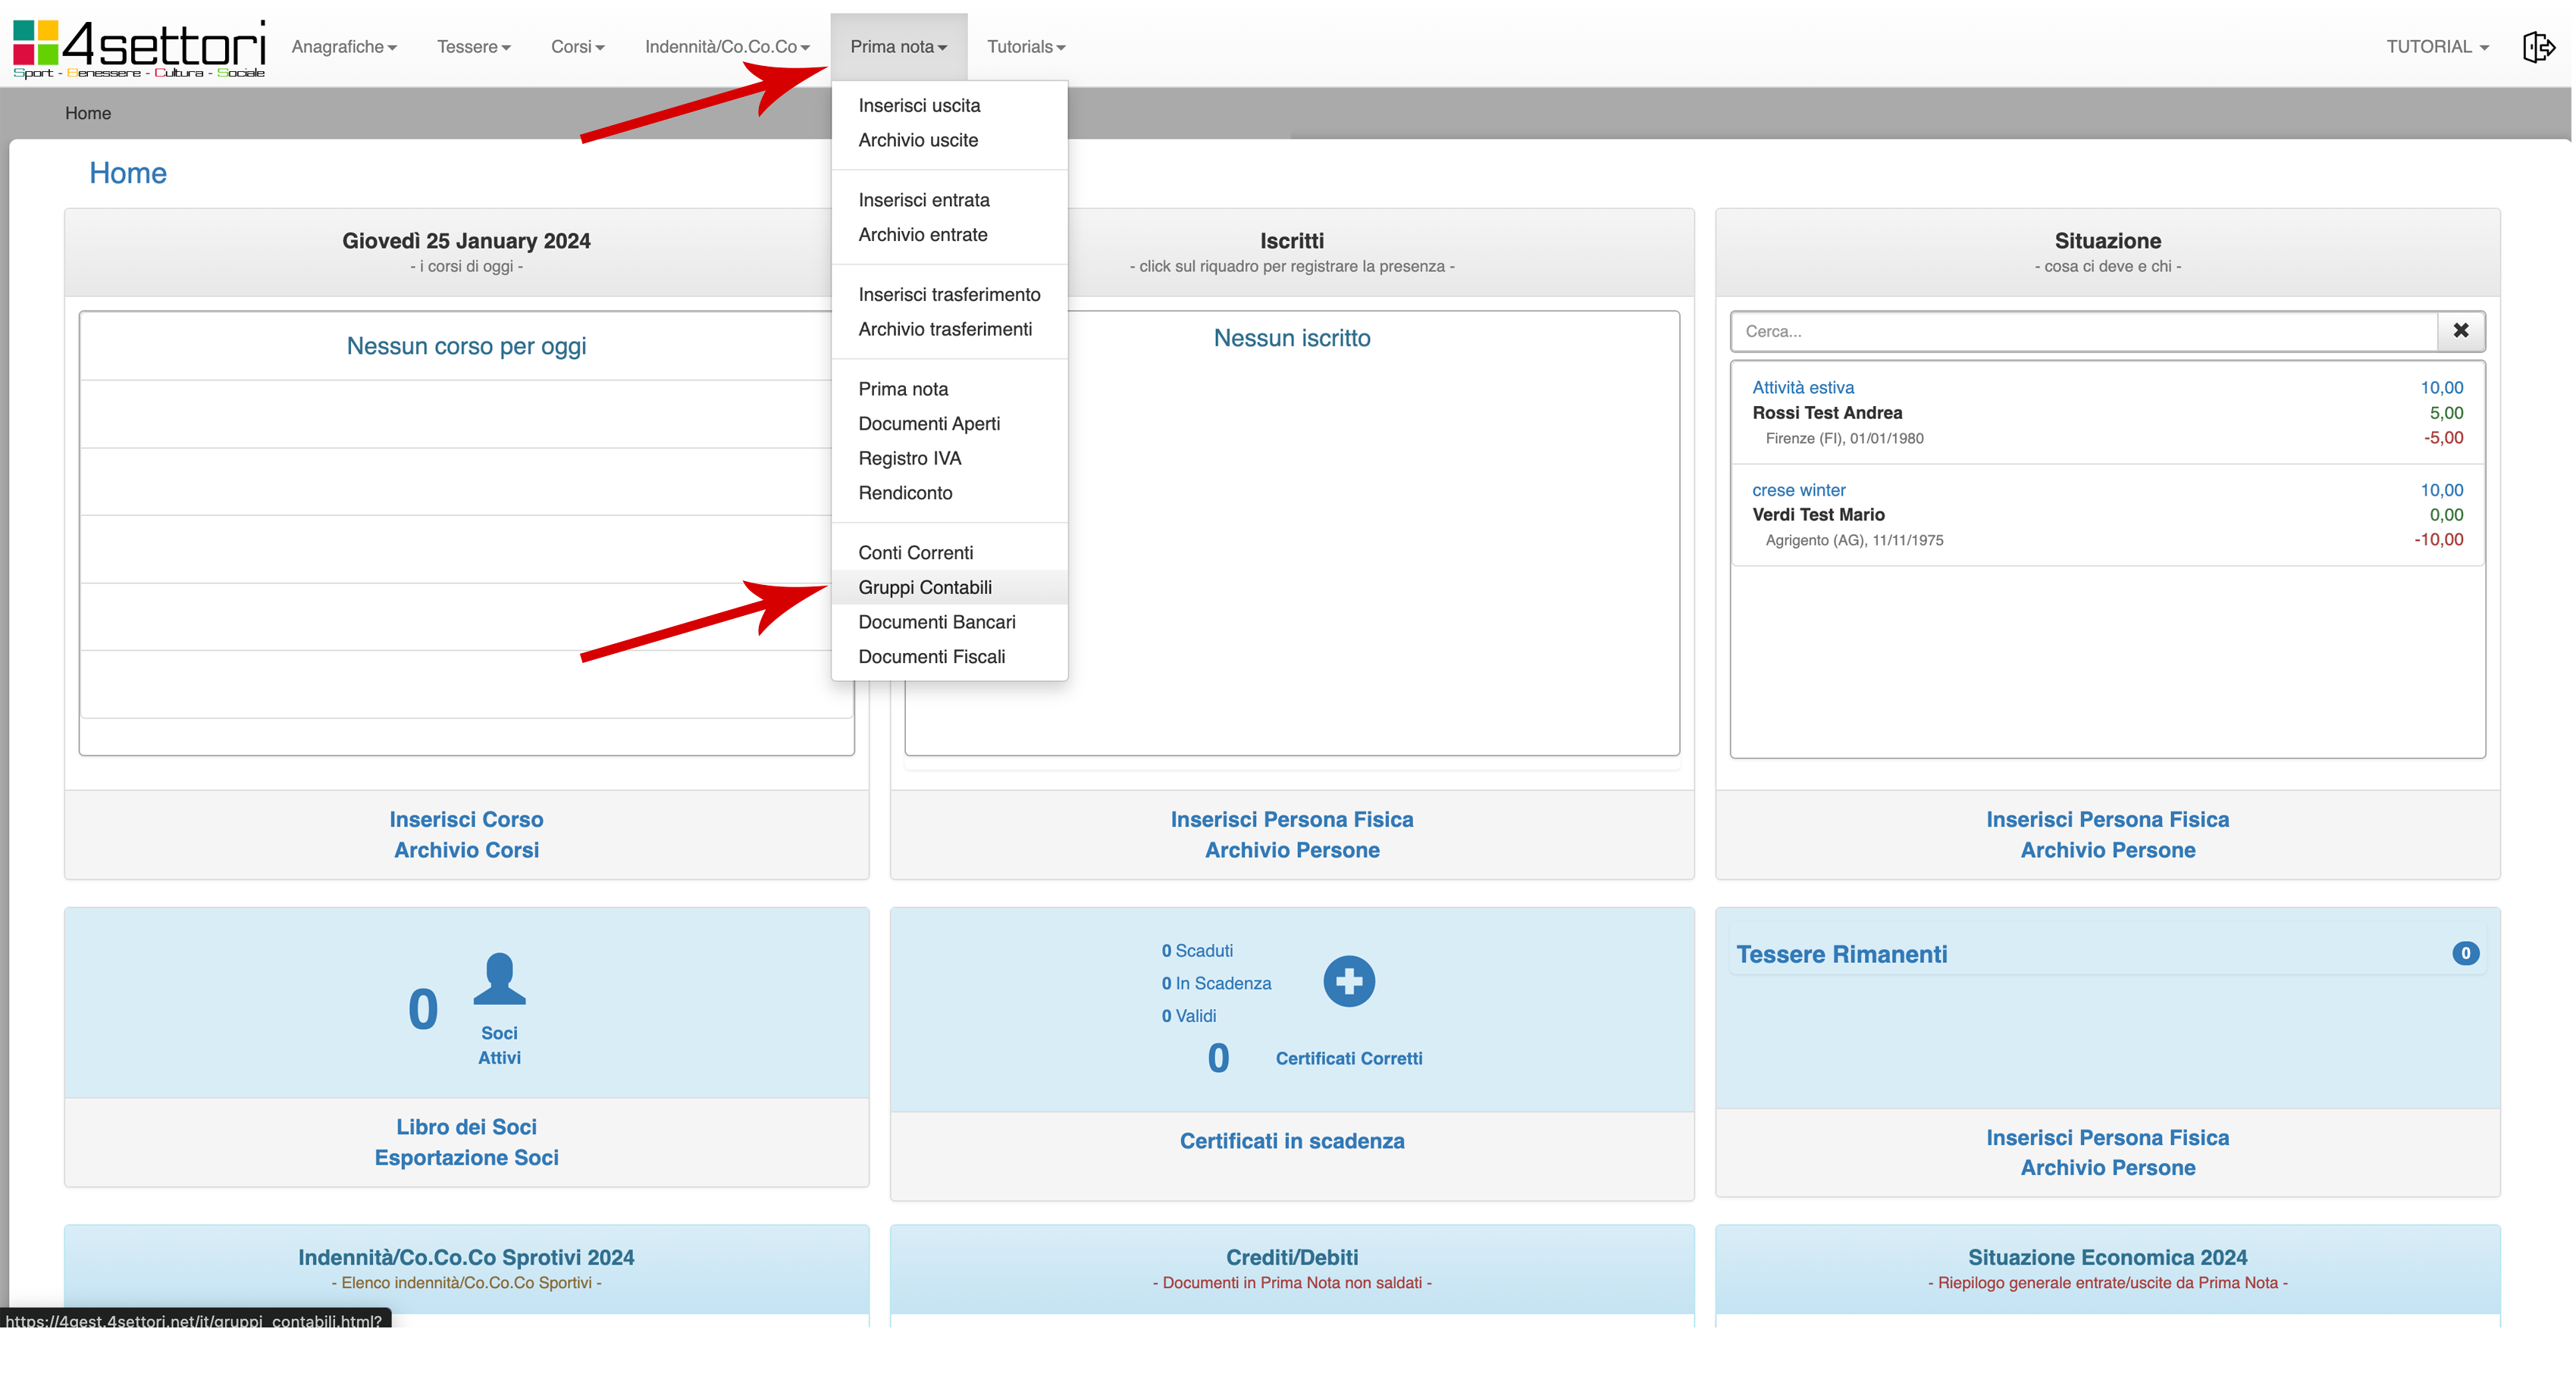
Task: Open the TUTORIAL user dropdown
Action: [x=2437, y=47]
